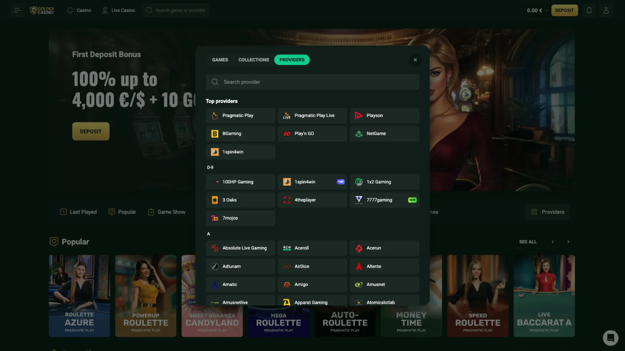This screenshot has width=625, height=351.
Task: Click See All for Popular games
Action: tap(528, 242)
